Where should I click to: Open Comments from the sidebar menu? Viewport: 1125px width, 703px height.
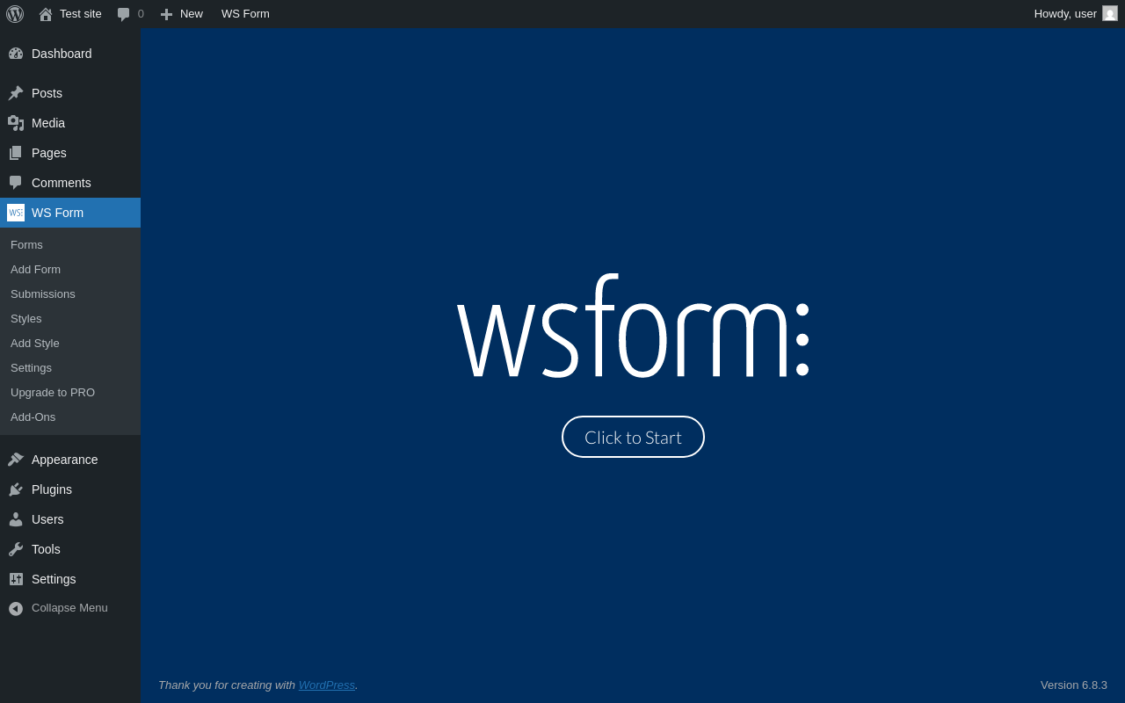(x=70, y=183)
